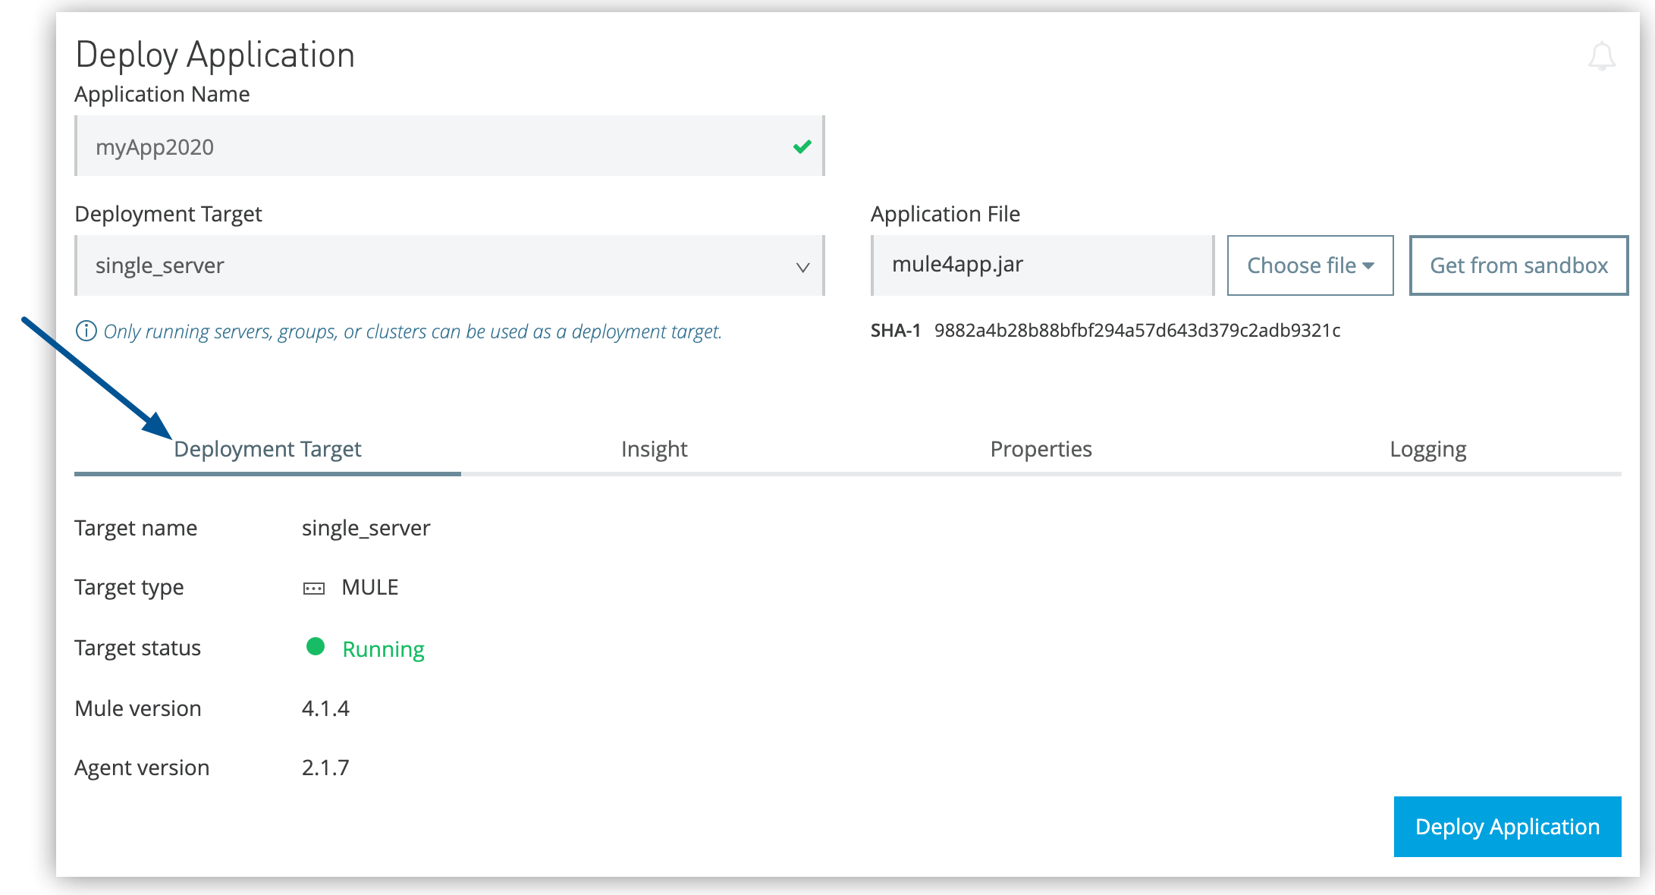Click the green Running status dot

click(x=316, y=647)
